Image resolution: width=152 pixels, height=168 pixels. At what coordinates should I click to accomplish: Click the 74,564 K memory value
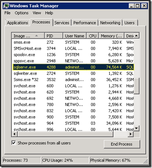(114, 67)
